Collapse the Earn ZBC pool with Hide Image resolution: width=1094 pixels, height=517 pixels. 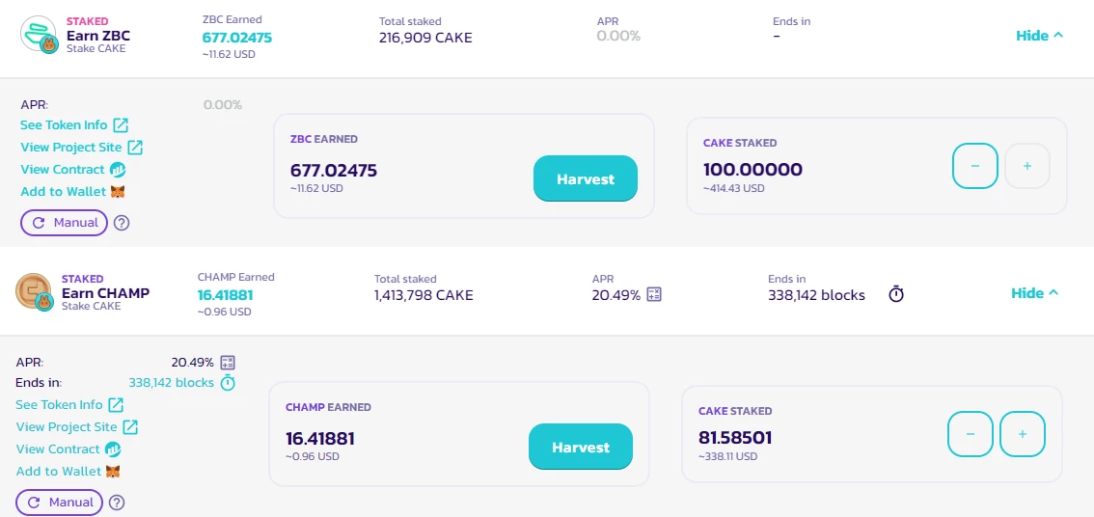point(1040,36)
